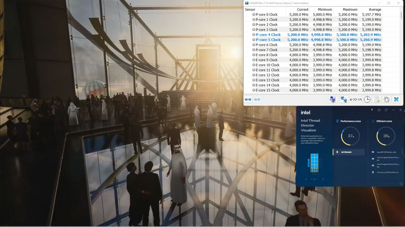The image size is (405, 227).
Task: Maximize the HWiNFO64 Sensor Status window
Action: pos(389,3)
